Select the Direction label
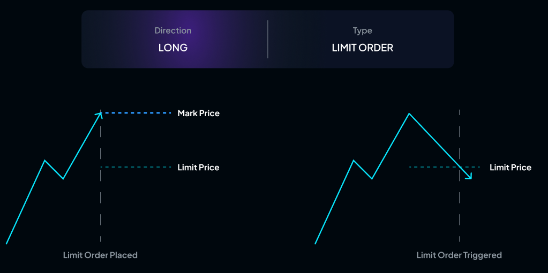 point(173,31)
